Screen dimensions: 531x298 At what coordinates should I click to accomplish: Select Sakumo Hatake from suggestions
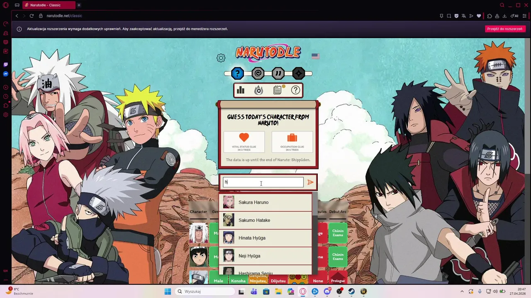point(265,220)
